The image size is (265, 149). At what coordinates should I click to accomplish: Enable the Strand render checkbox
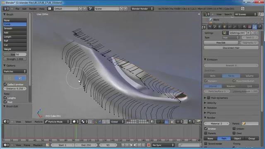point(206,144)
